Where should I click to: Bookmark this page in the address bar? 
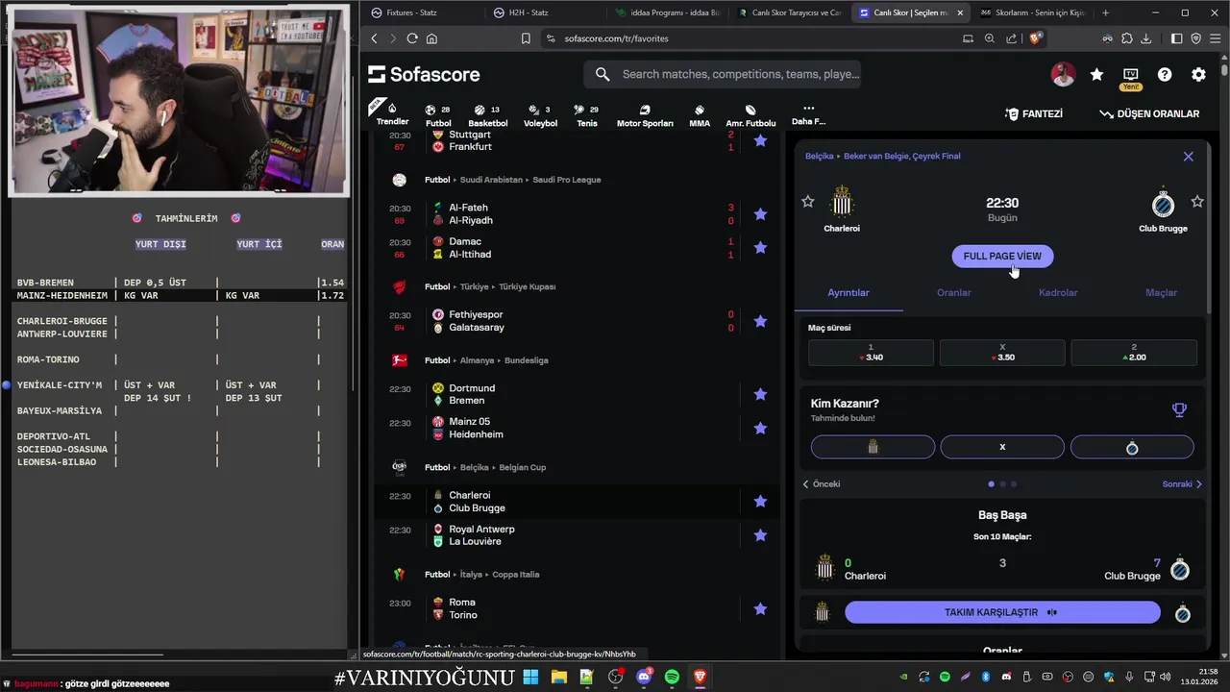(x=526, y=38)
